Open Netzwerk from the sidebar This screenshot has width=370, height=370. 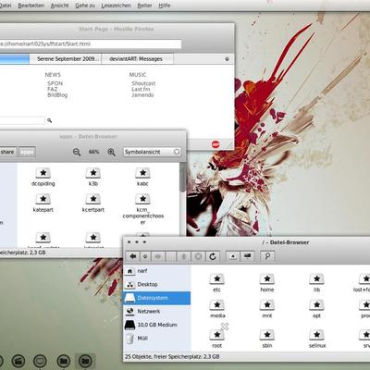[157, 312]
